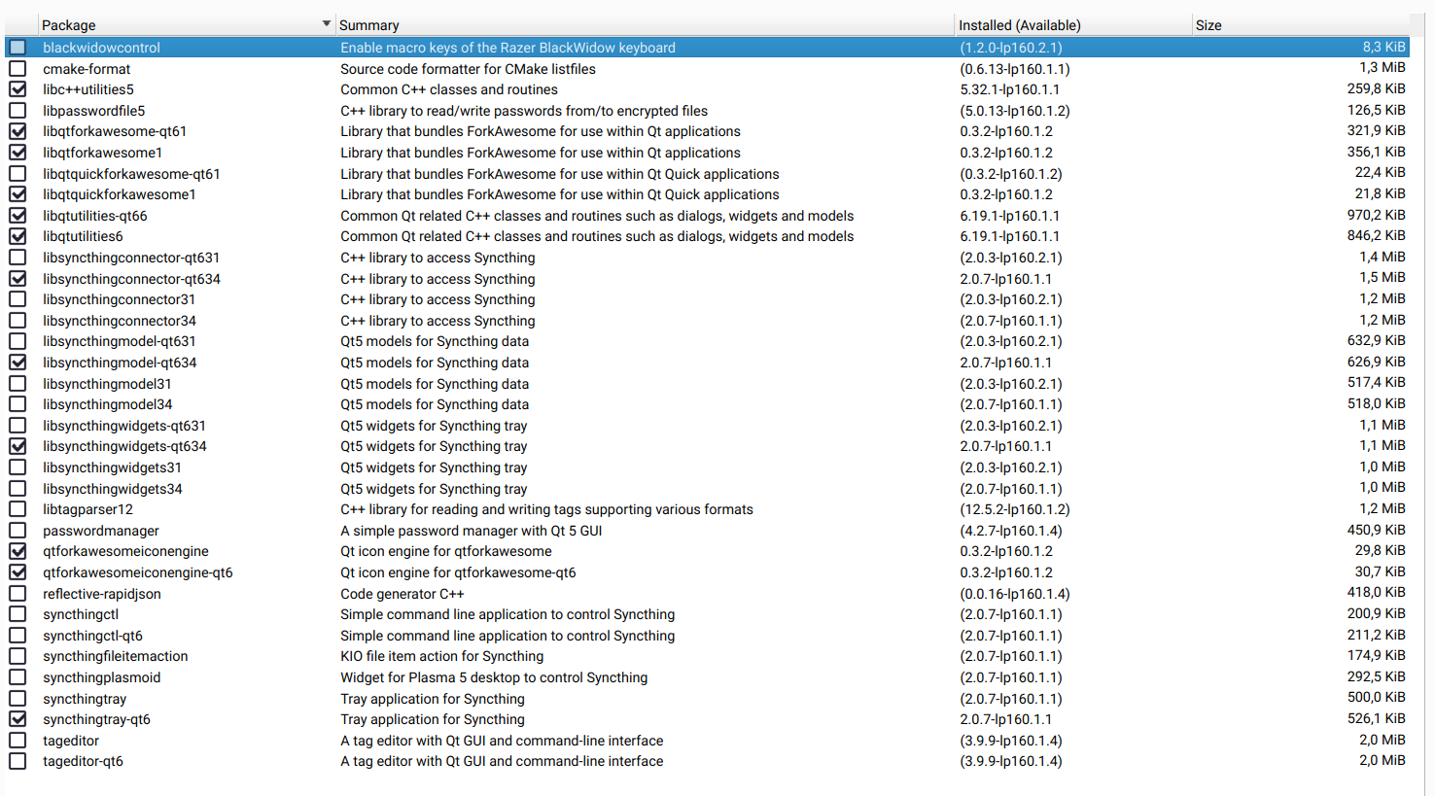This screenshot has height=796, width=1435.
Task: Tick the cmake-format package checkbox
Action: (17, 69)
